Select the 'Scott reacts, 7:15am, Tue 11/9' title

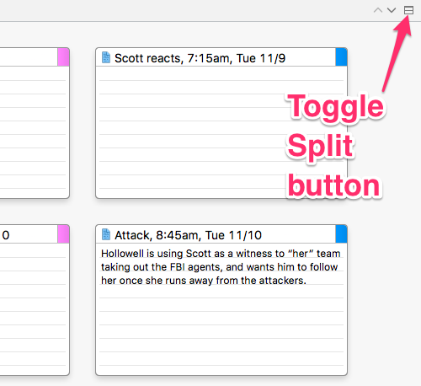pos(200,58)
